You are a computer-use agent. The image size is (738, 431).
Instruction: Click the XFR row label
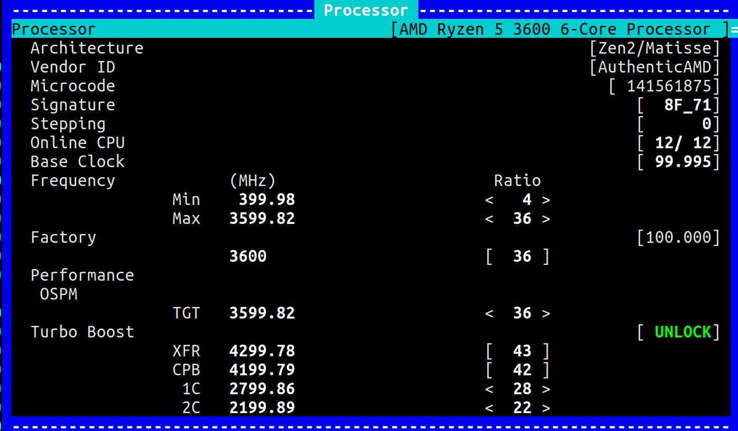[x=186, y=351]
